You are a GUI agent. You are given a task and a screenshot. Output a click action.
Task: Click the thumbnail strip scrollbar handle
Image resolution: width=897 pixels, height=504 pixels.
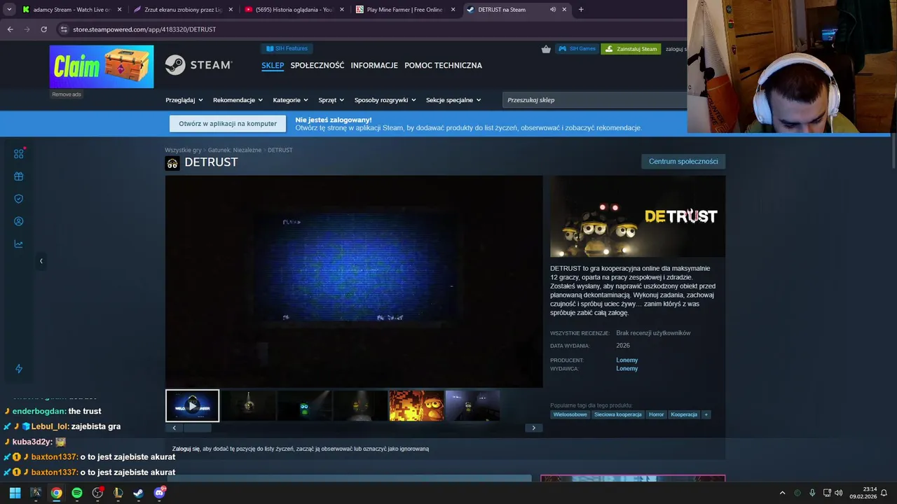(196, 428)
